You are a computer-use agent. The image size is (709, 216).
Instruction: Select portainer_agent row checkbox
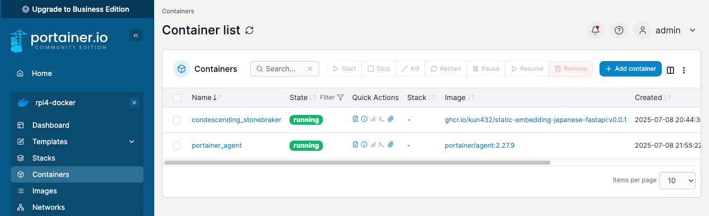[x=177, y=146]
